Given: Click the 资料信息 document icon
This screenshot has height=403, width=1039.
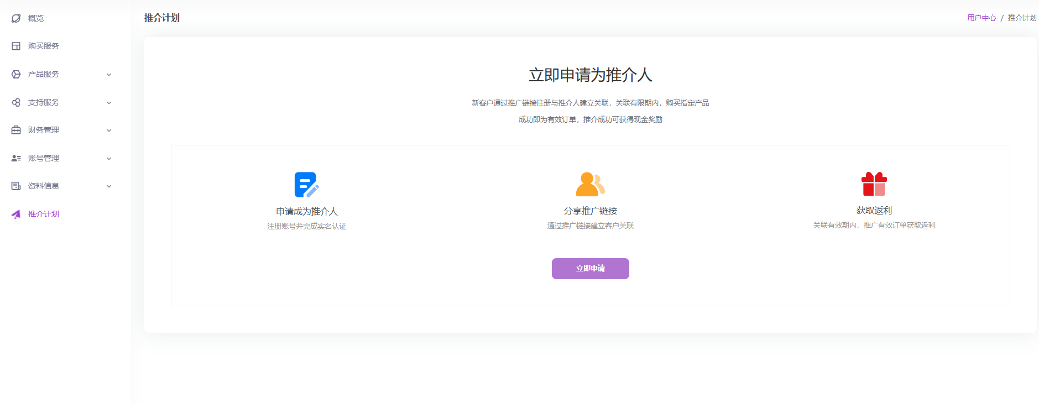Looking at the screenshot, I should [x=16, y=186].
